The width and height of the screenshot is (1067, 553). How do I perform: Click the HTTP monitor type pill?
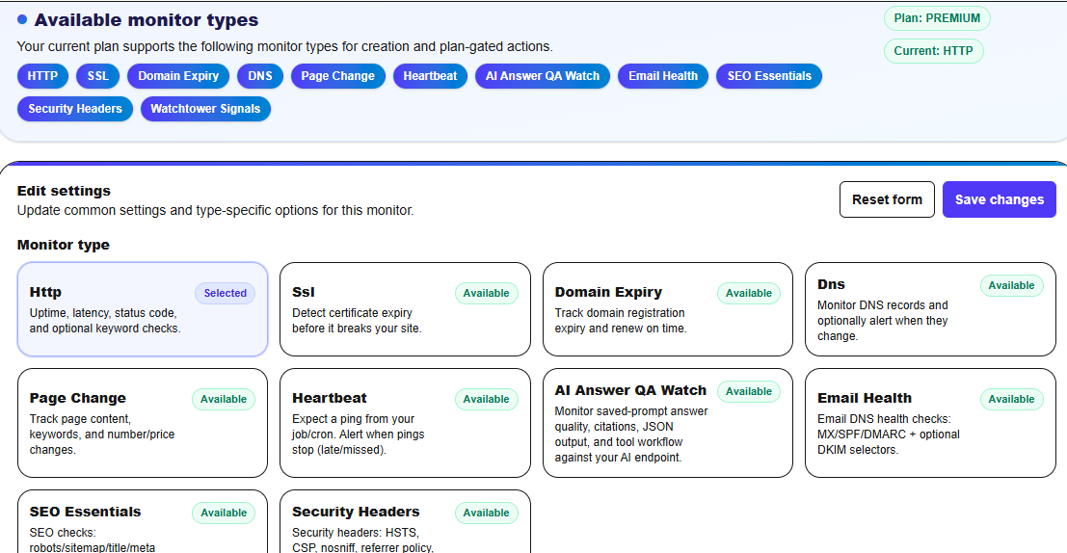coord(42,76)
